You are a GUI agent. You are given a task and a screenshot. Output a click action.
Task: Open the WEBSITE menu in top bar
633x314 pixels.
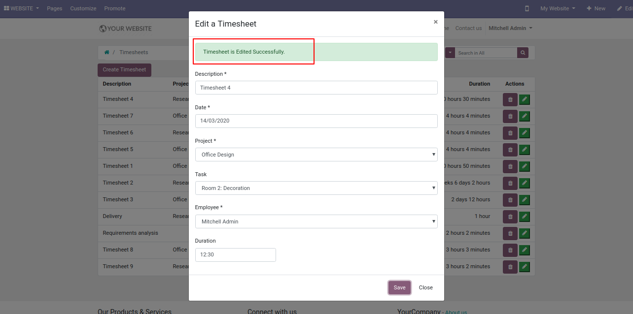coord(21,8)
